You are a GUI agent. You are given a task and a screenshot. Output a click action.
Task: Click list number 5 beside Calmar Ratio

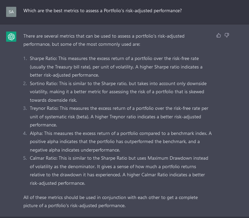coord(25,158)
